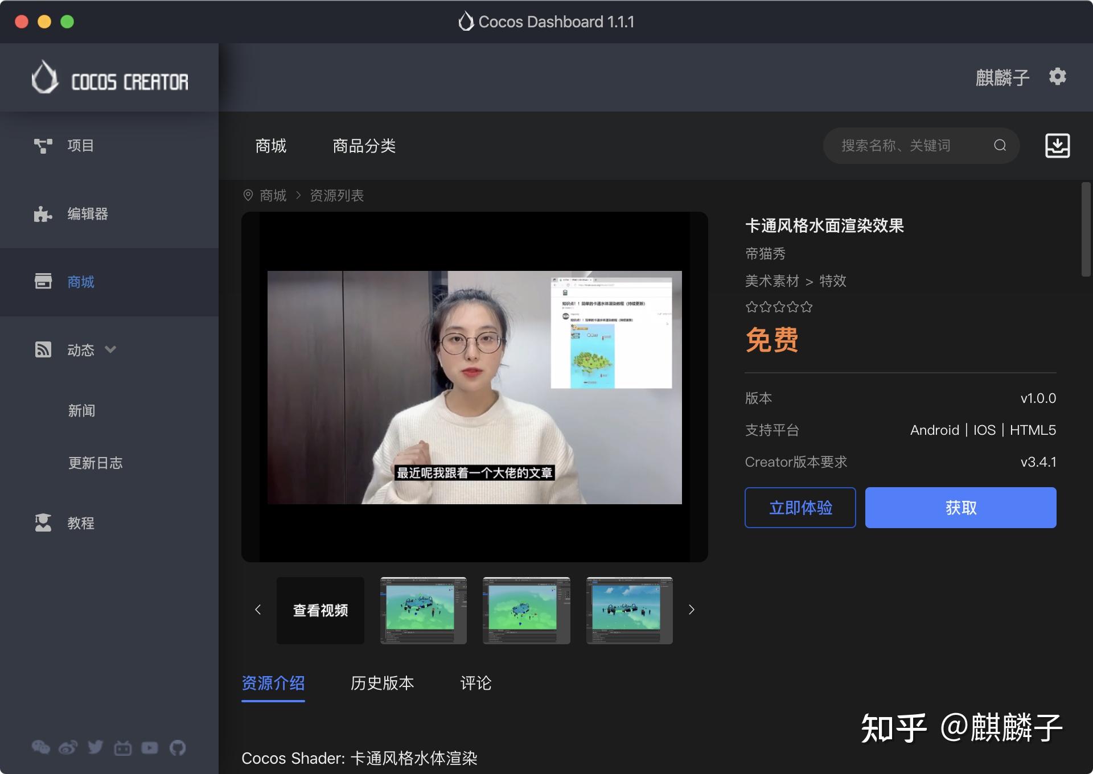Screen dimensions: 1093x774
Task: Open the GitHub icon at bottom left
Action: [178, 747]
